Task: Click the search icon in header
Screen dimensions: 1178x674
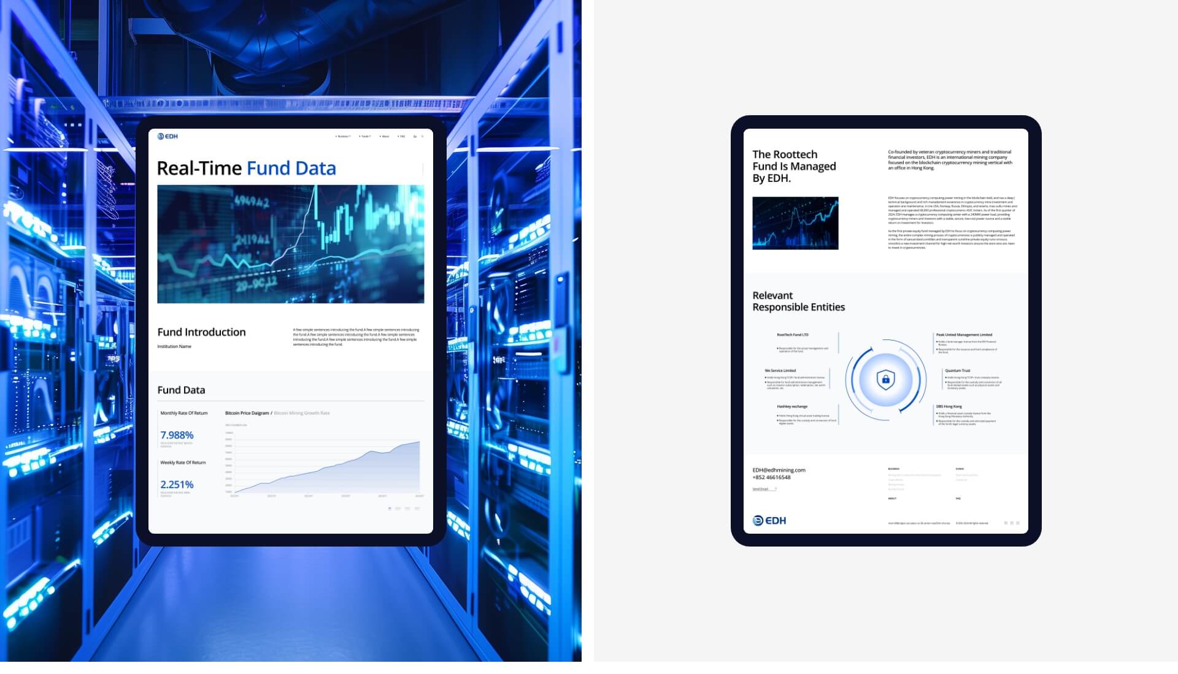Action: pyautogui.click(x=423, y=137)
